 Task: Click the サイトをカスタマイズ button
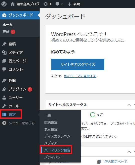[78, 64]
